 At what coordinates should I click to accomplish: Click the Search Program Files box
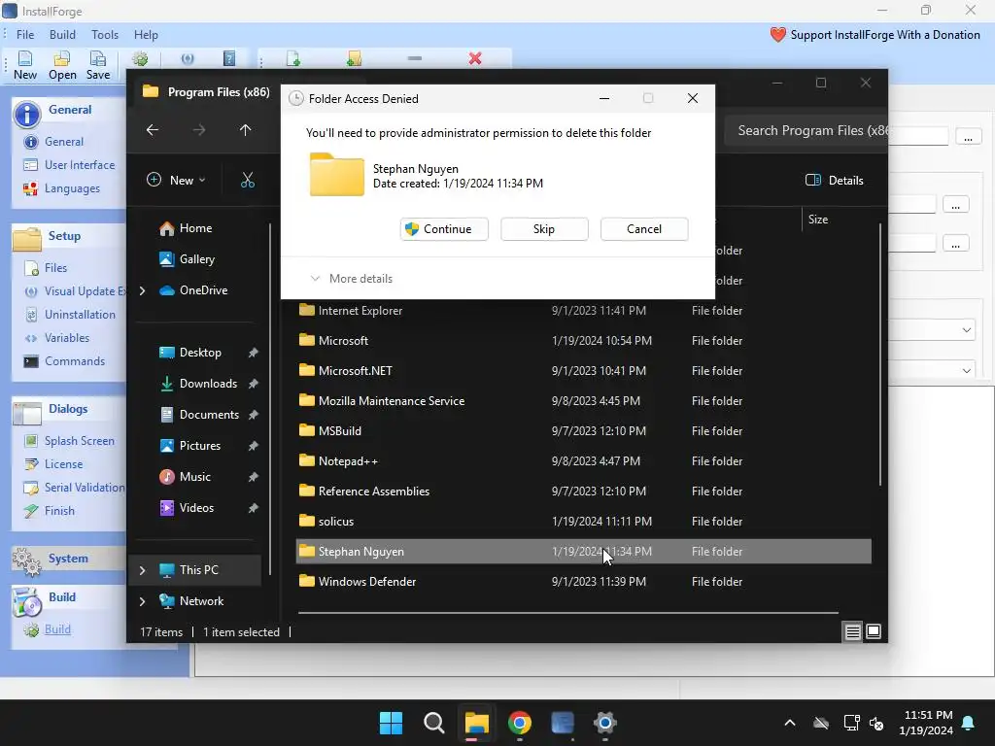click(x=806, y=131)
